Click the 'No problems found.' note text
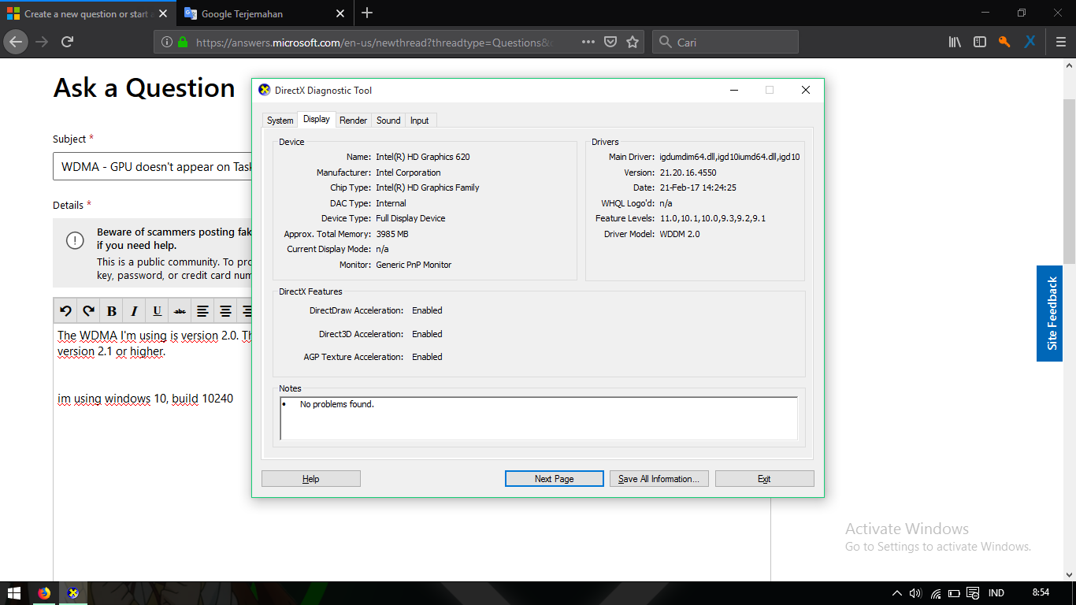Screen dimensions: 1076x605 pos(337,404)
